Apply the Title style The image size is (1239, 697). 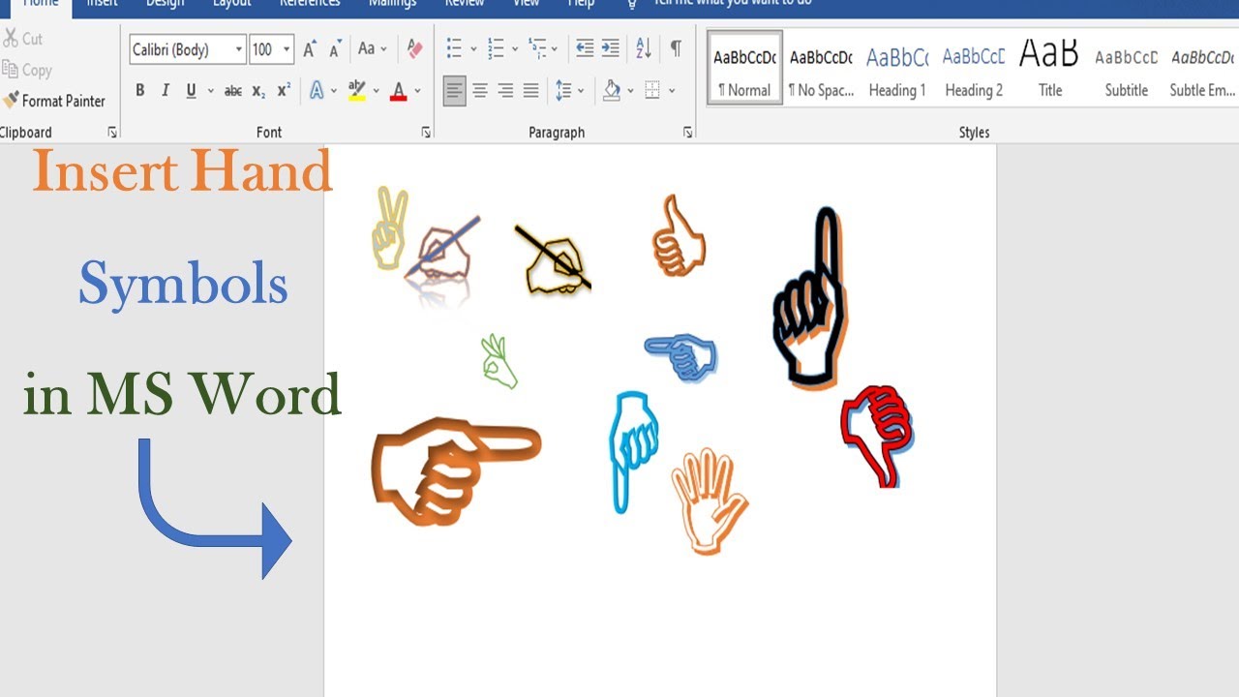[1050, 68]
